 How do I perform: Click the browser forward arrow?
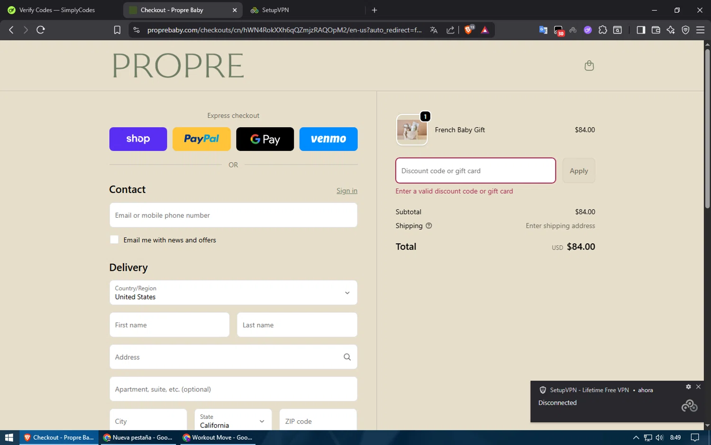[26, 30]
